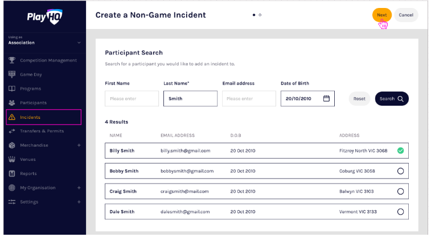The width and height of the screenshot is (431, 237).
Task: Click the Programs book icon
Action: tap(12, 89)
